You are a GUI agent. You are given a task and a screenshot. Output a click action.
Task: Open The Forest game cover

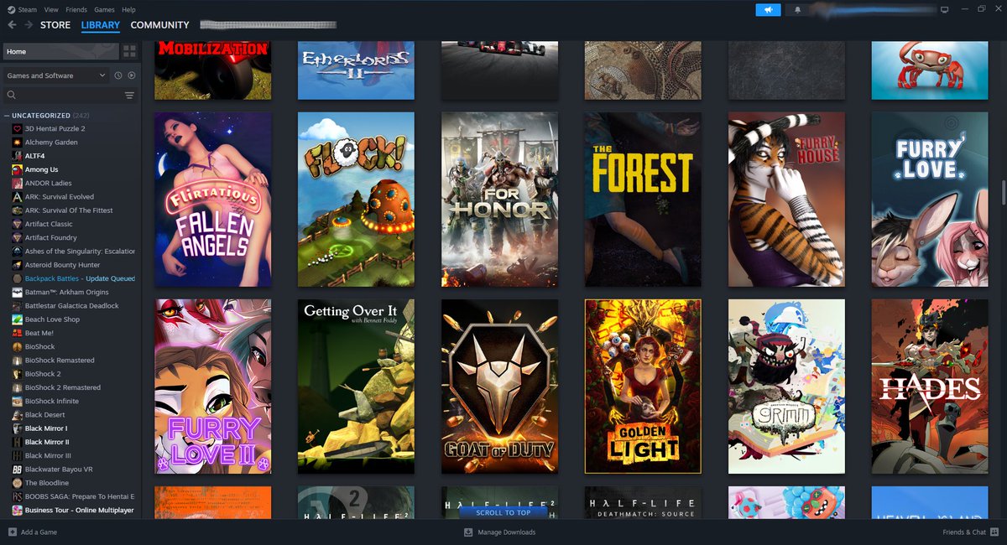[x=643, y=200]
